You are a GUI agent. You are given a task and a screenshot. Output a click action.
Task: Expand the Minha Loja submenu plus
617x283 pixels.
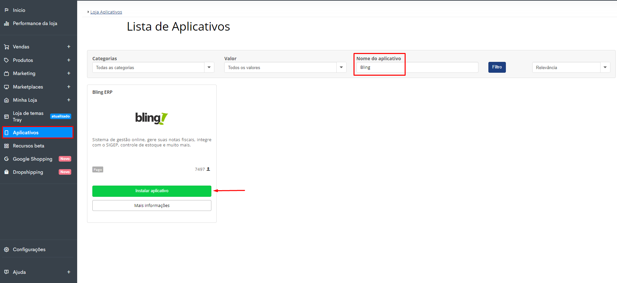pos(69,100)
